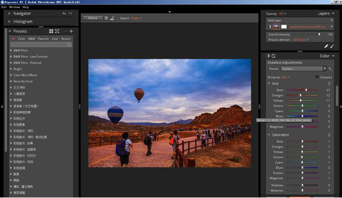The image size is (342, 198).
Task: Expand the Histogram panel
Action: pos(9,21)
